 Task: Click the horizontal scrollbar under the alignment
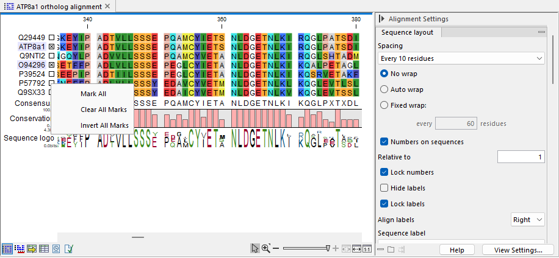click(138, 237)
